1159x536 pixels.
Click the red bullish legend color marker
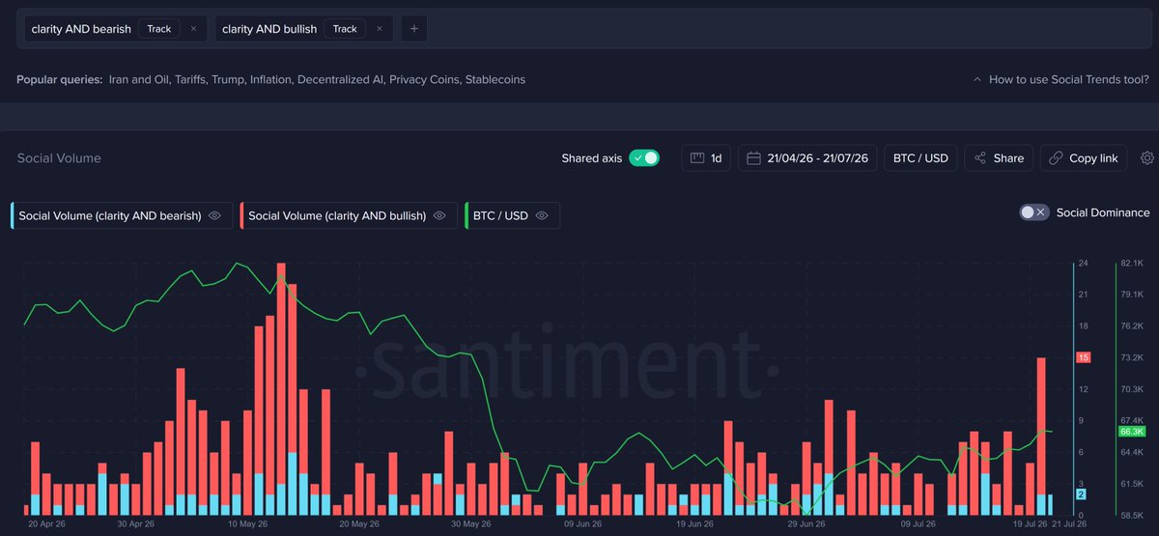[x=241, y=215]
